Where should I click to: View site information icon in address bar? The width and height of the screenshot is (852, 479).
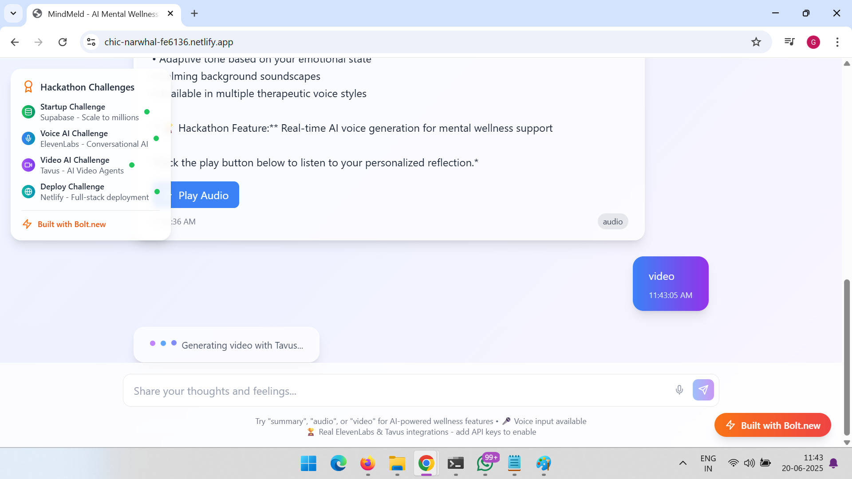[91, 42]
